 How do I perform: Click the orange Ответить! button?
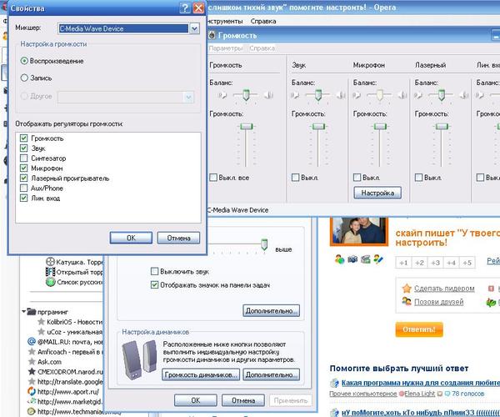[419, 329]
